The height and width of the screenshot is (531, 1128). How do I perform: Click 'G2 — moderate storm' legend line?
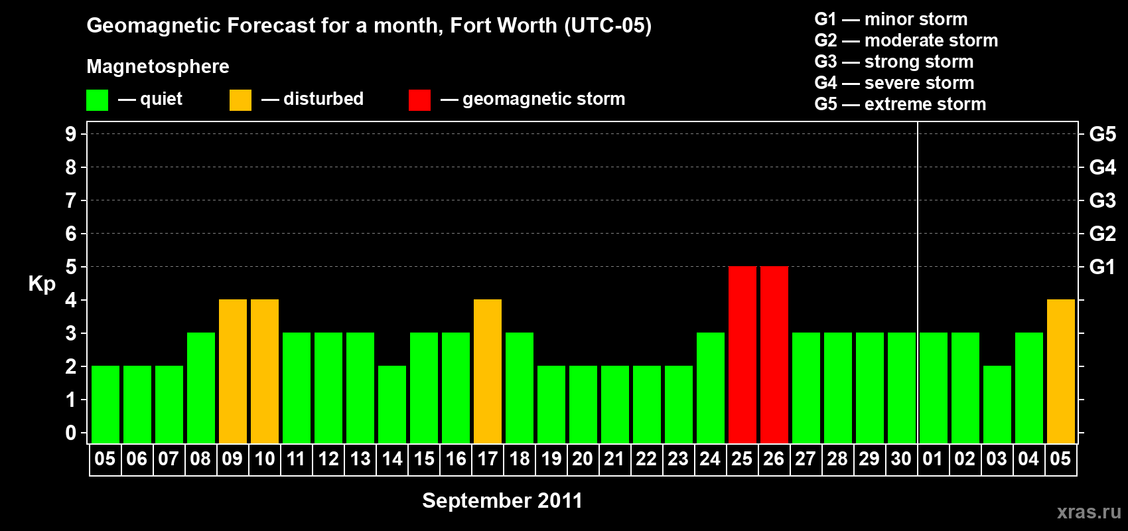point(906,40)
